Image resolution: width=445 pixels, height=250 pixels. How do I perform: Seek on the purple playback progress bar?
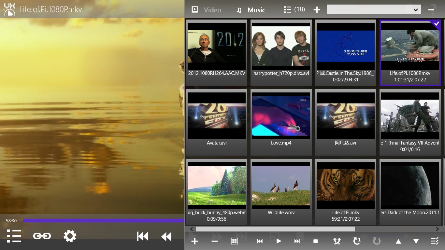click(x=104, y=221)
